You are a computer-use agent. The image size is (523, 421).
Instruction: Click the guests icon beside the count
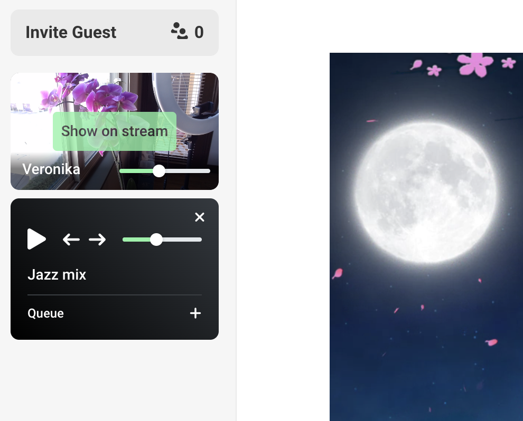pos(180,31)
